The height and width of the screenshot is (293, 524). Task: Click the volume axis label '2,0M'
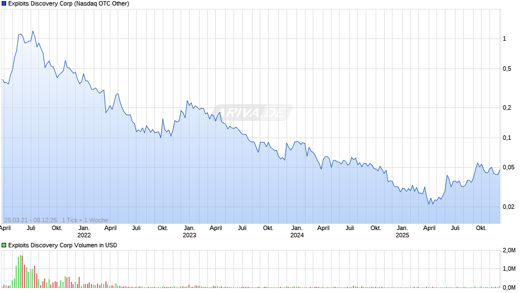click(x=509, y=251)
